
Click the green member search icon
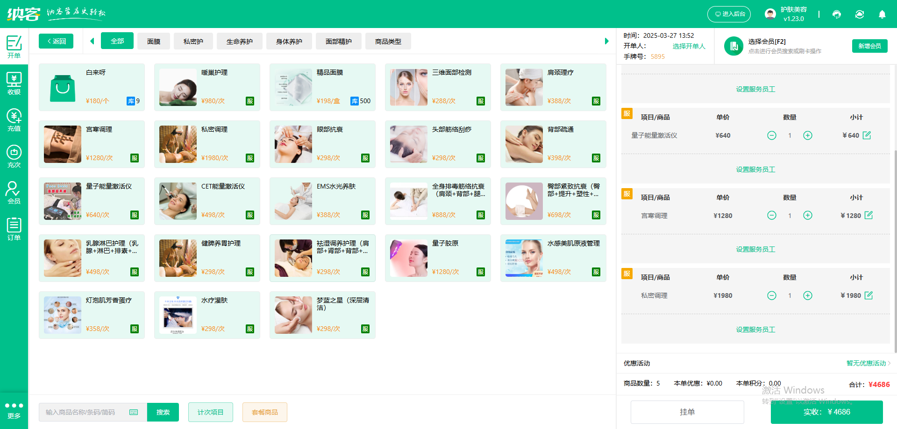pyautogui.click(x=733, y=46)
